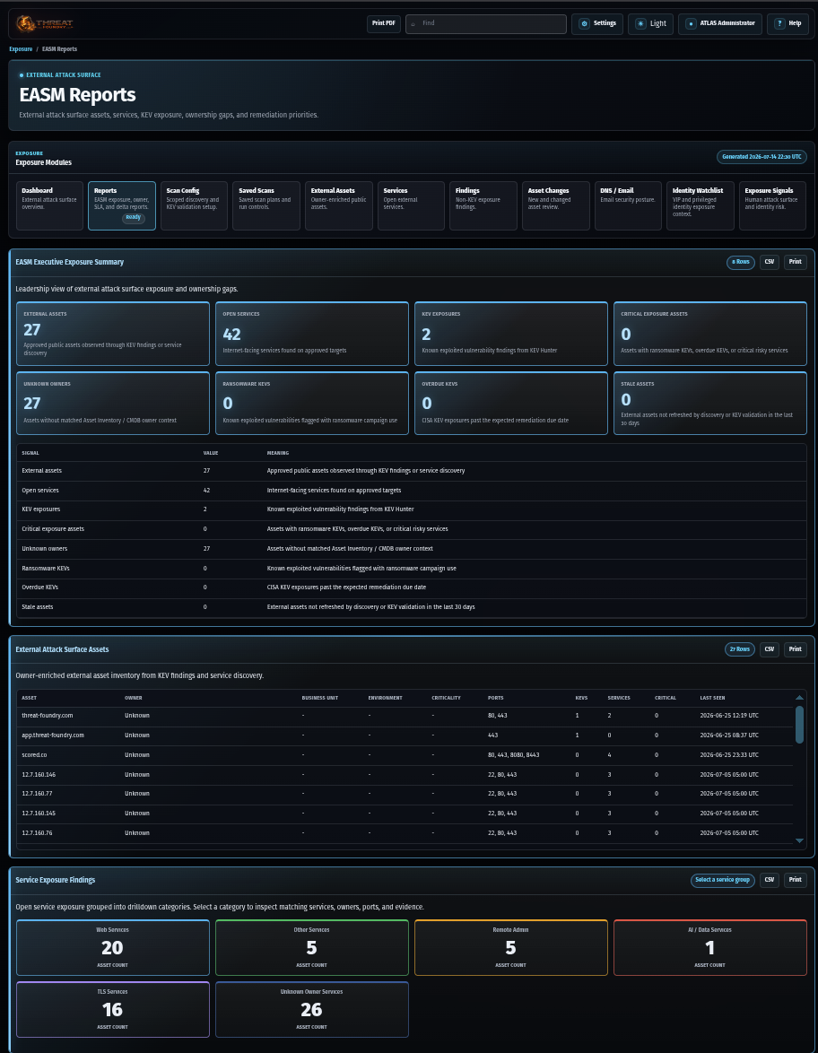
Task: Select the Overdue KEVs card
Action: [x=511, y=403]
